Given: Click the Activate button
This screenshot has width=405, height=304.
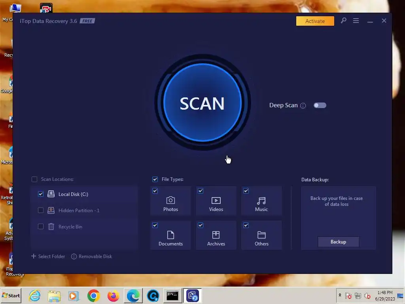Looking at the screenshot, I should click(315, 21).
